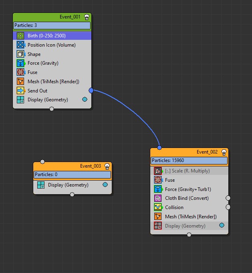Click the Birth operator icon in Event_001
The image size is (252, 273).
click(20, 36)
